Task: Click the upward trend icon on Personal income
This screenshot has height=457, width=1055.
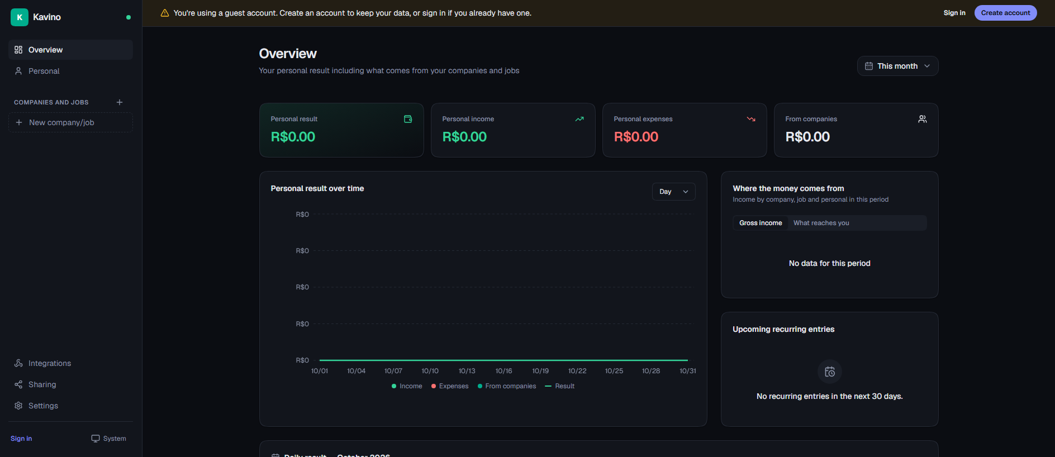Action: pyautogui.click(x=579, y=119)
